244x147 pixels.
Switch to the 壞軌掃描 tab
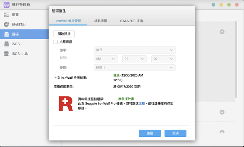(101, 21)
